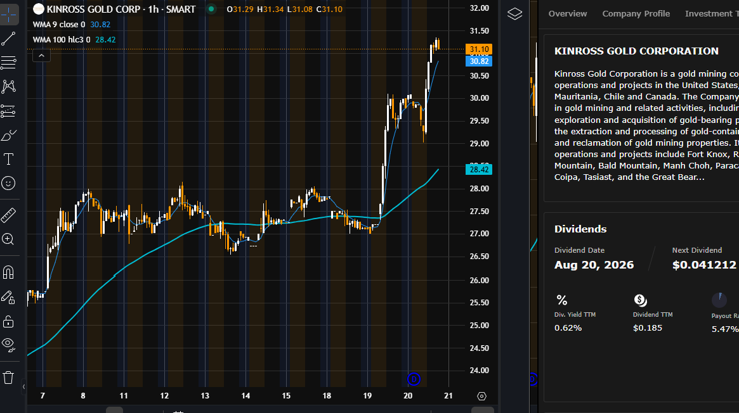Click the $0.185 Dividend TTM value
This screenshot has height=413, width=739.
648,328
